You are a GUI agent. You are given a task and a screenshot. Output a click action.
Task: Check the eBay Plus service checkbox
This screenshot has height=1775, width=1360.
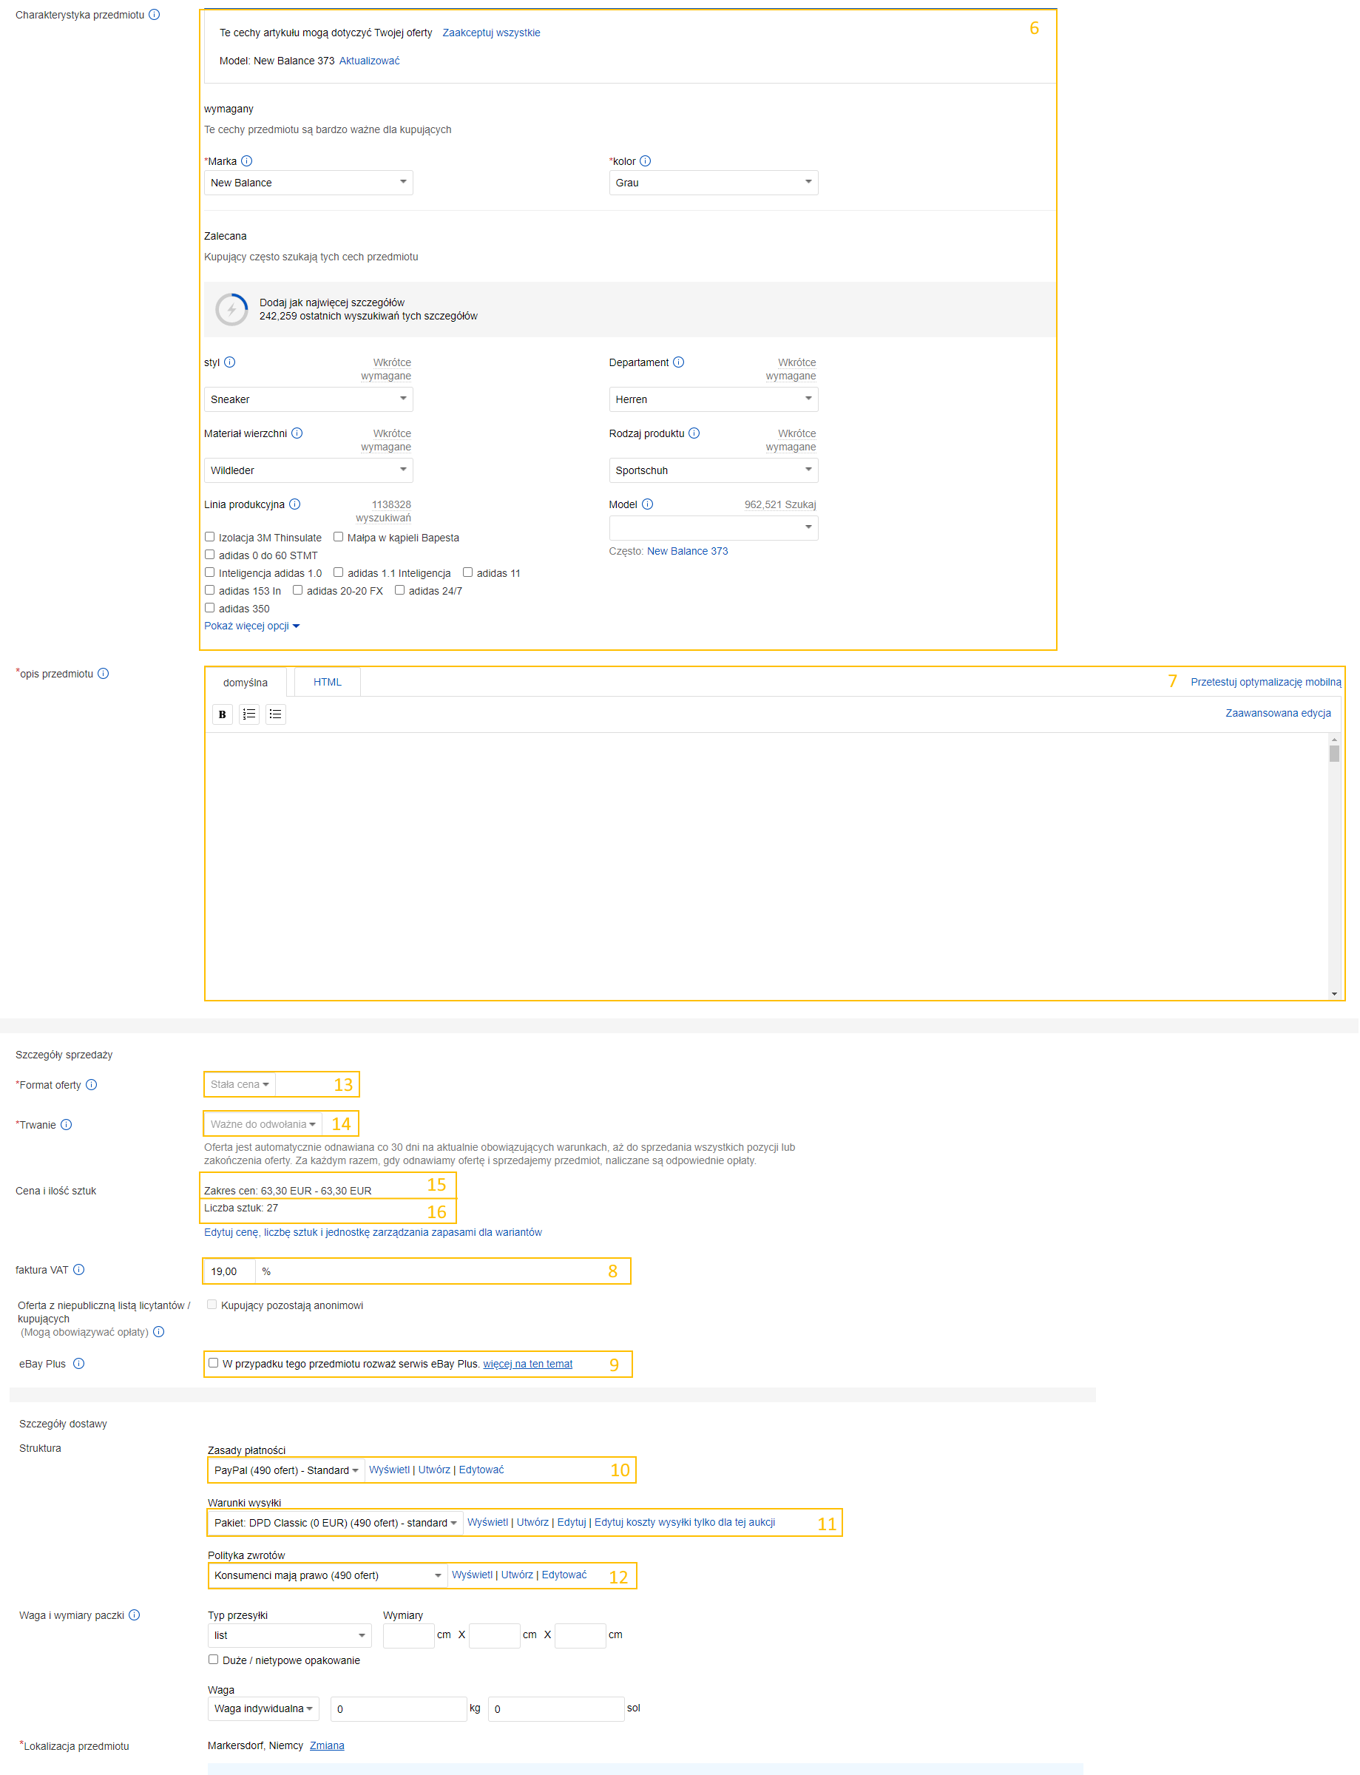pyautogui.click(x=214, y=1363)
